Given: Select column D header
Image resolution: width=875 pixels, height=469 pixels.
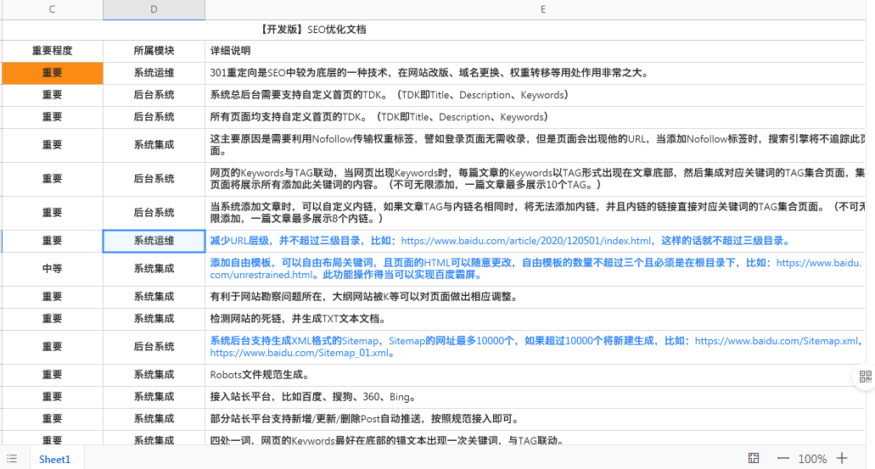Looking at the screenshot, I should click(x=154, y=9).
